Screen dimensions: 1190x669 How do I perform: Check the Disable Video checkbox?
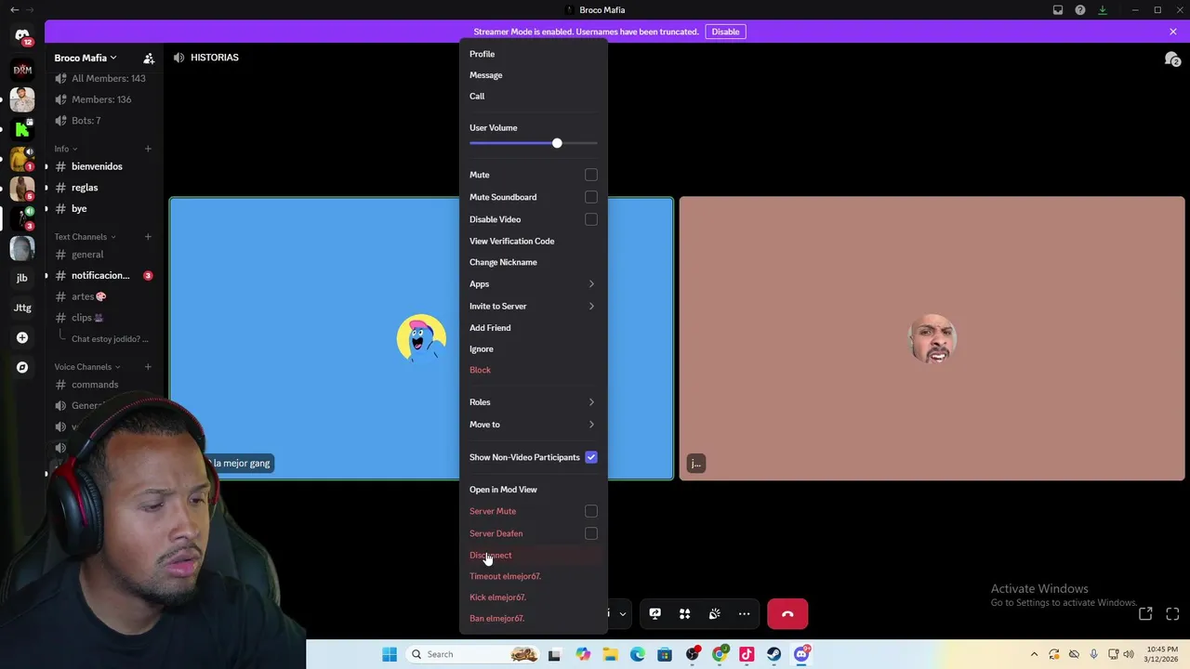coord(591,219)
